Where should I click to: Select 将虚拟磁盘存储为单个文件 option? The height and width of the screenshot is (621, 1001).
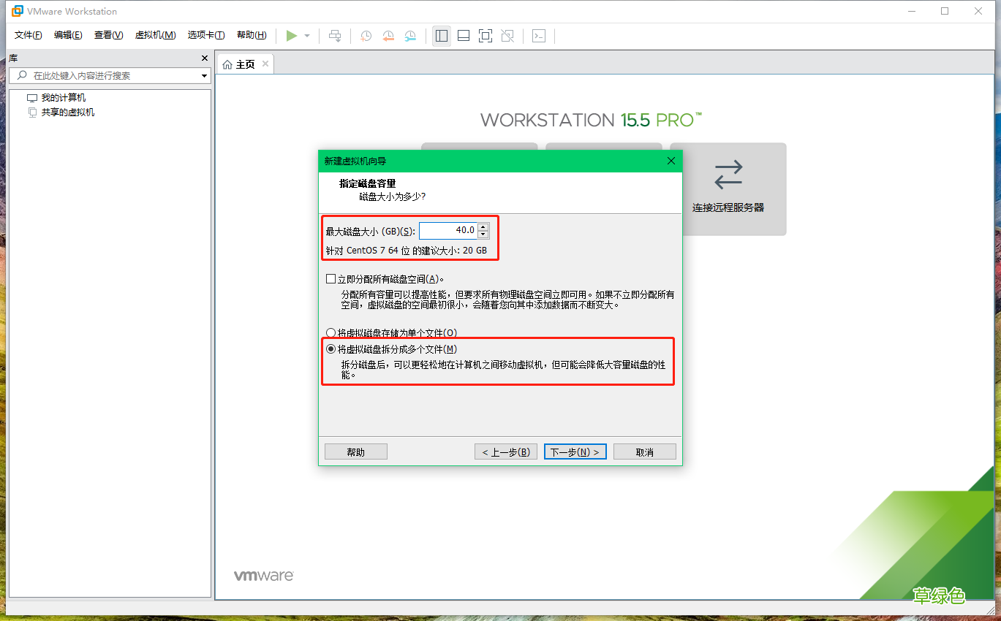(330, 332)
